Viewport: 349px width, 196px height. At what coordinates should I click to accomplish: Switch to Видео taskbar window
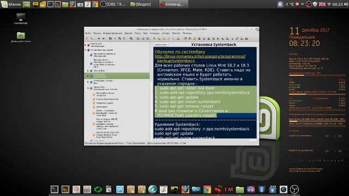[141, 4]
